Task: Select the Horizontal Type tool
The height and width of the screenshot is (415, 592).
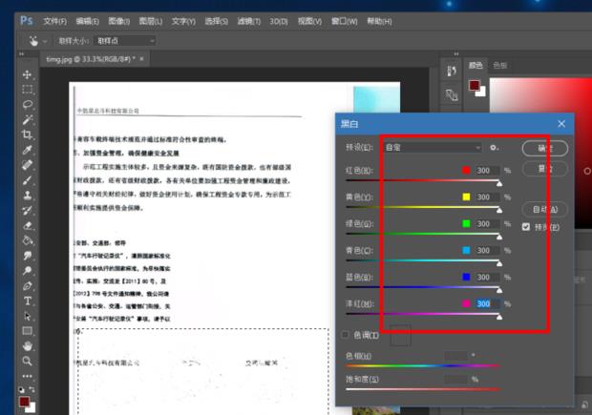Action: tap(28, 301)
